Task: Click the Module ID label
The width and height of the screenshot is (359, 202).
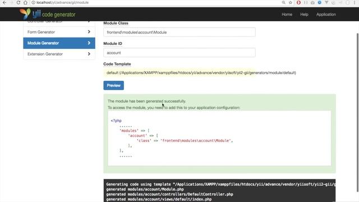Action: tap(113, 44)
